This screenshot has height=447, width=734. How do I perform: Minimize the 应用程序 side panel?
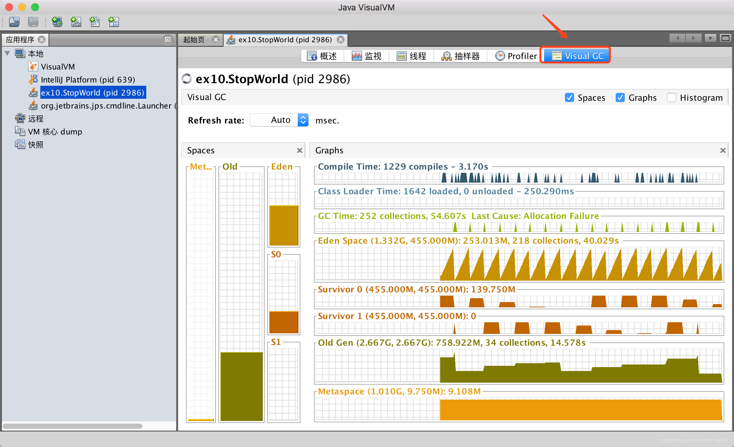[167, 39]
